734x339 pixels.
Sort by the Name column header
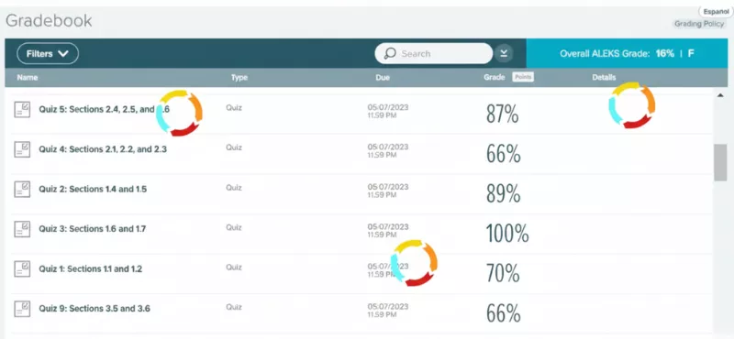click(28, 78)
